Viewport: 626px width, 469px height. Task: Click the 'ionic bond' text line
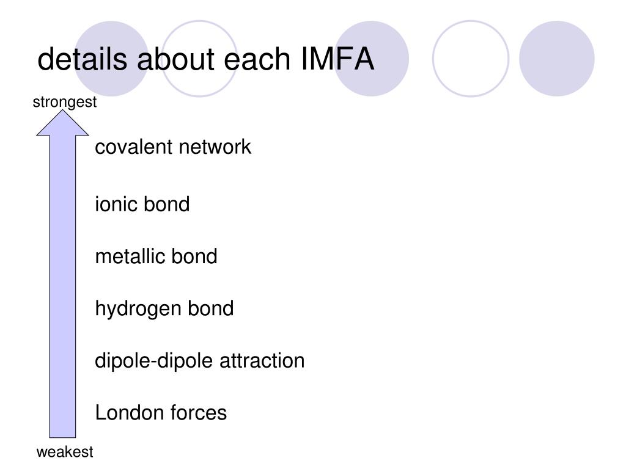[142, 204]
